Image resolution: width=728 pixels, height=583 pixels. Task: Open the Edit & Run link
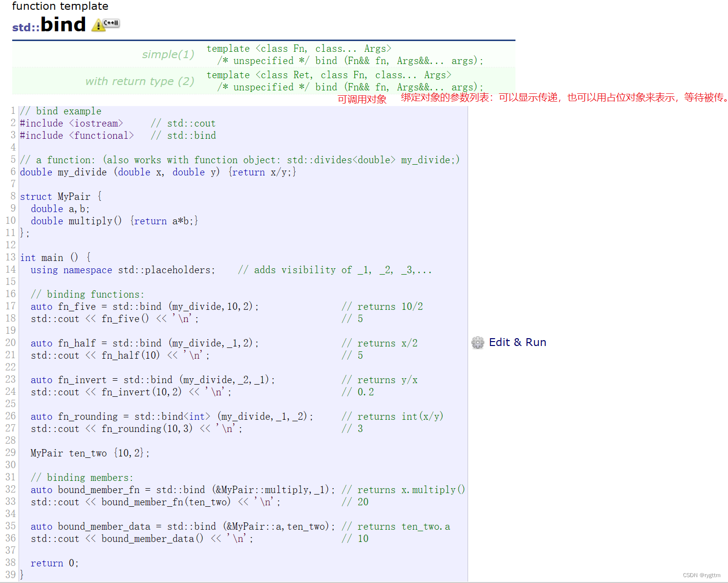[517, 343]
